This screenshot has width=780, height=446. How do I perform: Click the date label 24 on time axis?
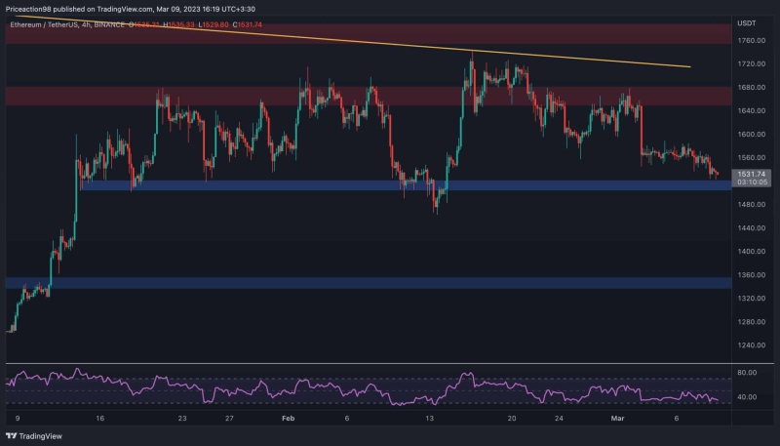pyautogui.click(x=559, y=418)
